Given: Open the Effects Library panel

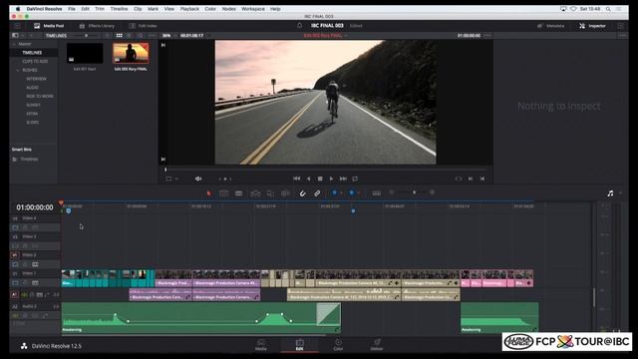Looking at the screenshot, I should (x=97, y=26).
